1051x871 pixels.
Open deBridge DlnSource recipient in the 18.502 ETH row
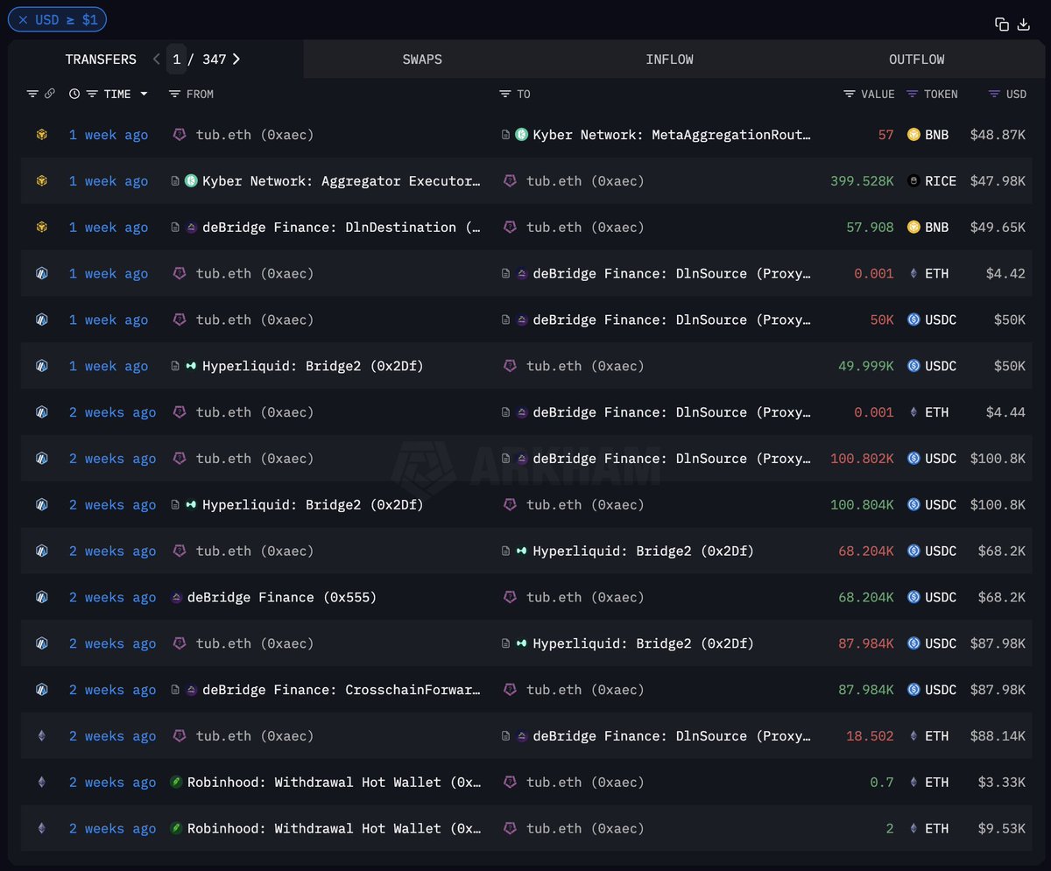tap(672, 736)
